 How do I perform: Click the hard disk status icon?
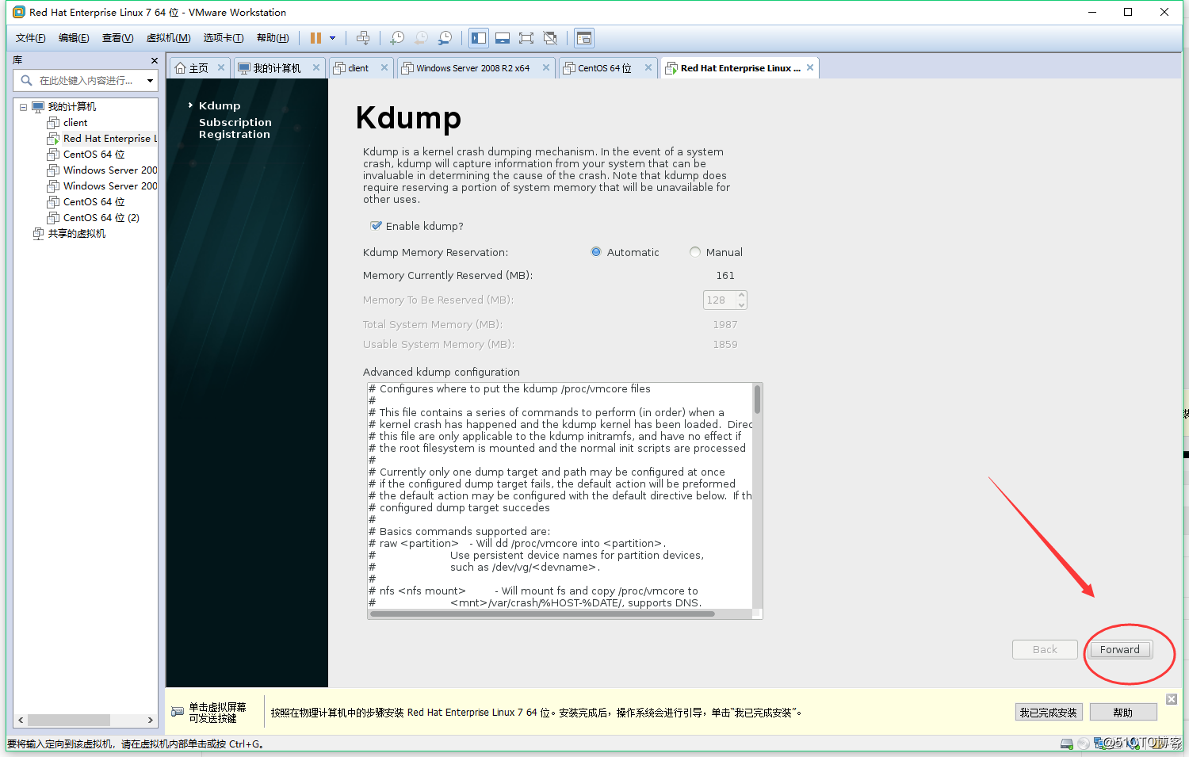point(1067,744)
